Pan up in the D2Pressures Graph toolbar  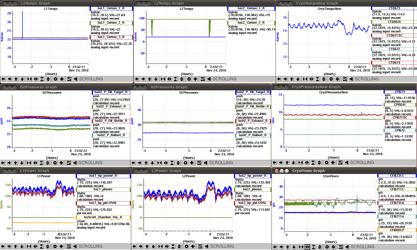[x=15, y=163]
